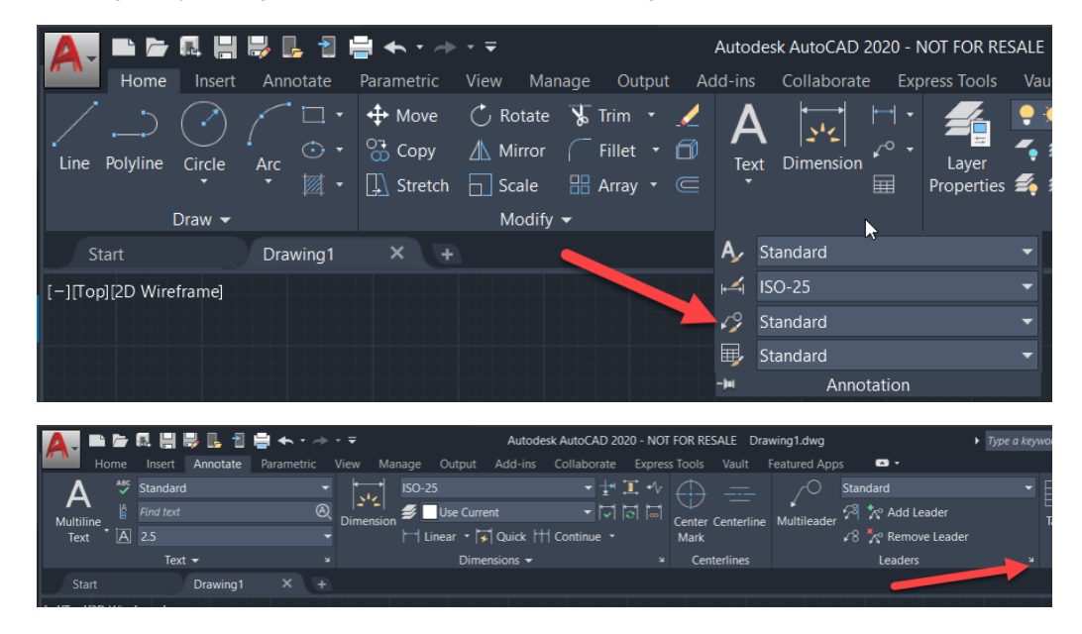This screenshot has height=634, width=1082.
Task: Click the Centerline tool
Action: (739, 505)
